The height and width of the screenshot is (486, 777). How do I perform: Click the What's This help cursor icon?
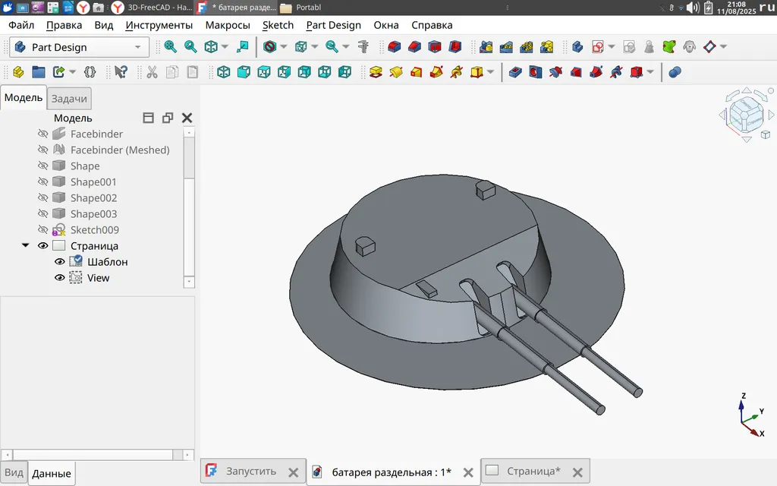coord(121,72)
